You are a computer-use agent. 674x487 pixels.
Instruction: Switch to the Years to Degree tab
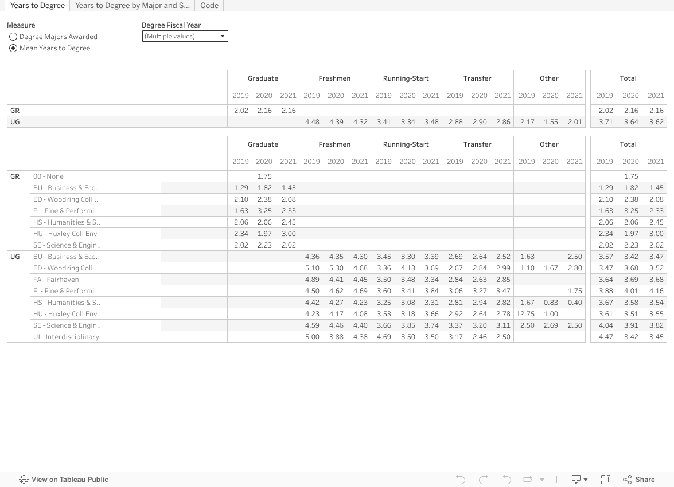pyautogui.click(x=38, y=5)
